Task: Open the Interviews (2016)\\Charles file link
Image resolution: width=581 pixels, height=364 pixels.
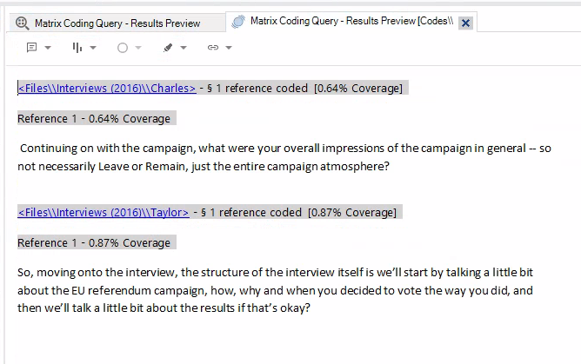Action: [107, 88]
